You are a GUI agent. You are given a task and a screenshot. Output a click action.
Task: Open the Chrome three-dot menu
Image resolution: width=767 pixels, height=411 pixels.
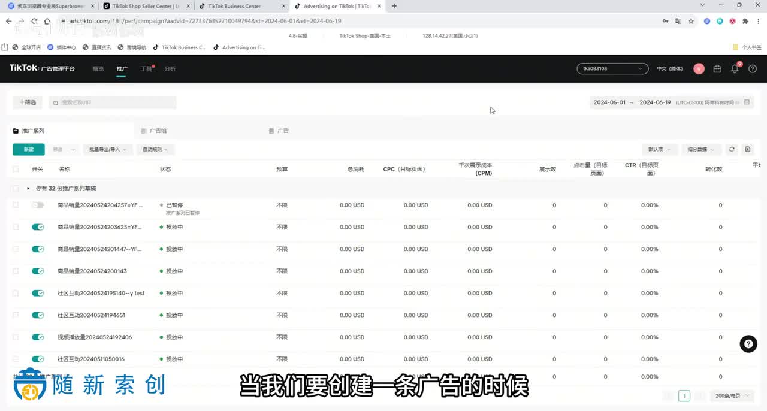tap(758, 21)
